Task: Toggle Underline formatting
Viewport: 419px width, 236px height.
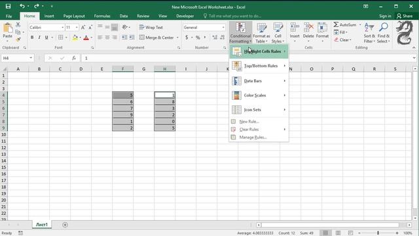Action: pyautogui.click(x=46, y=37)
